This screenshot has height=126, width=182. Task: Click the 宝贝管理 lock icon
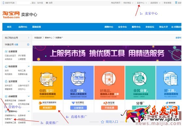[6, 81]
